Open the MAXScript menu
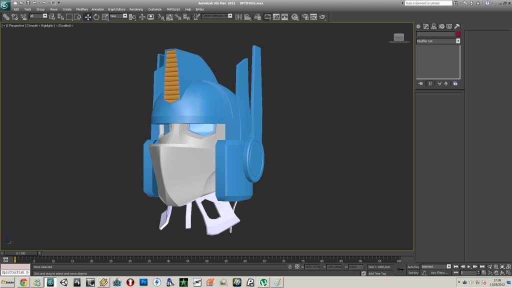512x288 pixels. pyautogui.click(x=173, y=9)
